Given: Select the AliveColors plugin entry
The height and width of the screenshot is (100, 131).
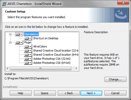Looking at the screenshot, I should point(40,46).
